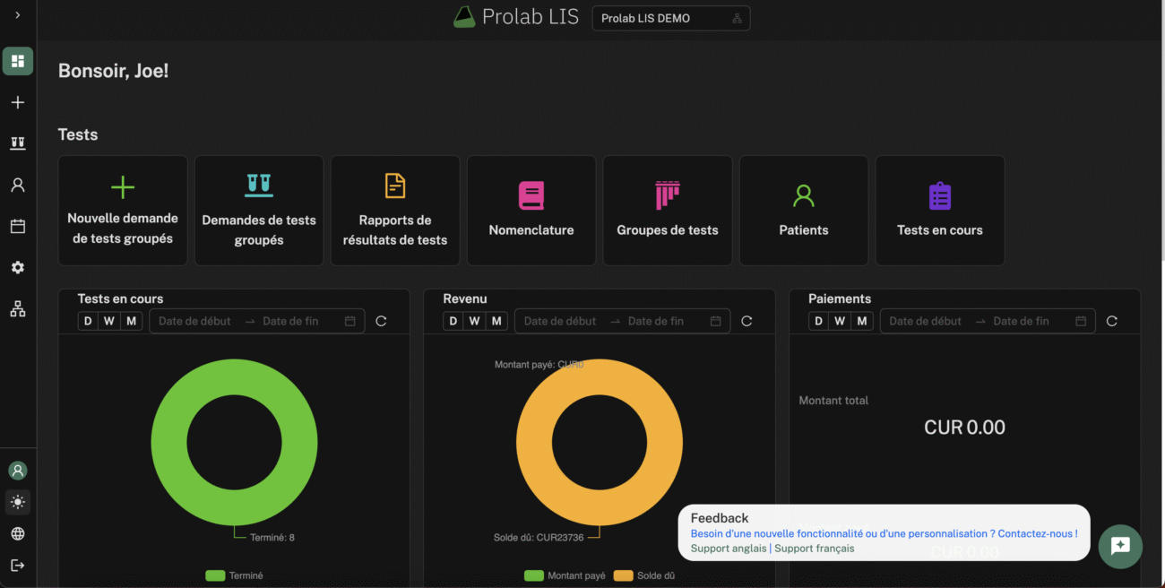Select D range in Paiements panel
1165x588 pixels.
819,321
